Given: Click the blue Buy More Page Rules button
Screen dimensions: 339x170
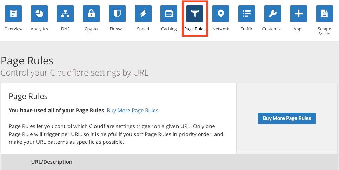Looking at the screenshot, I should [287, 118].
